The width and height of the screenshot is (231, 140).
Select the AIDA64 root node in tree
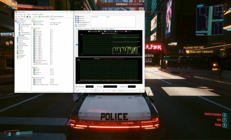tap(21, 21)
